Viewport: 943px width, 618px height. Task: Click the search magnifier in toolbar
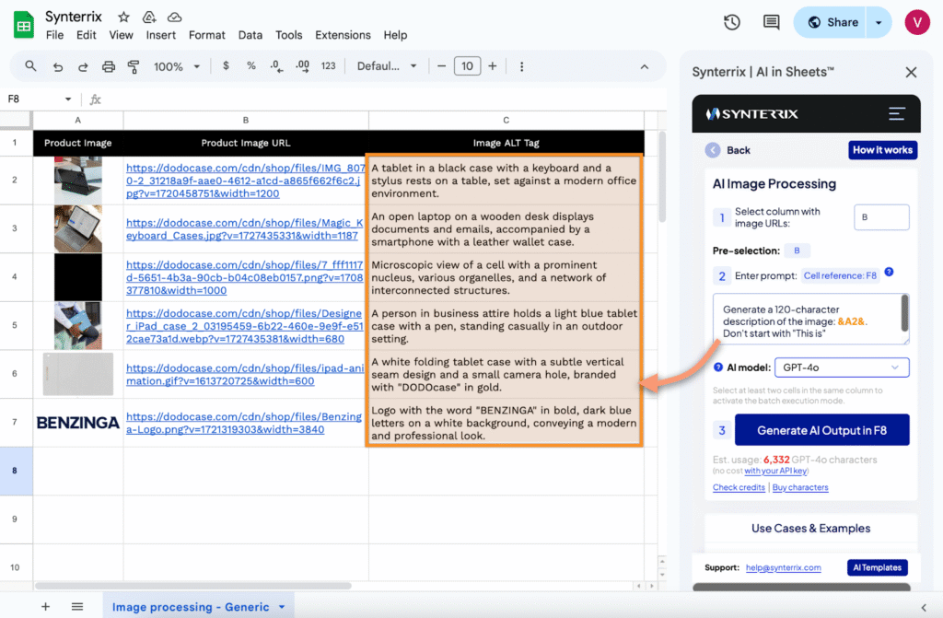pyautogui.click(x=30, y=66)
